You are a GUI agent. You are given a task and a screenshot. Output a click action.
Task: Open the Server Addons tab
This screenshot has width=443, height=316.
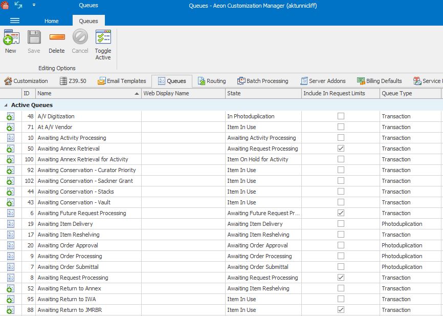[x=323, y=81]
